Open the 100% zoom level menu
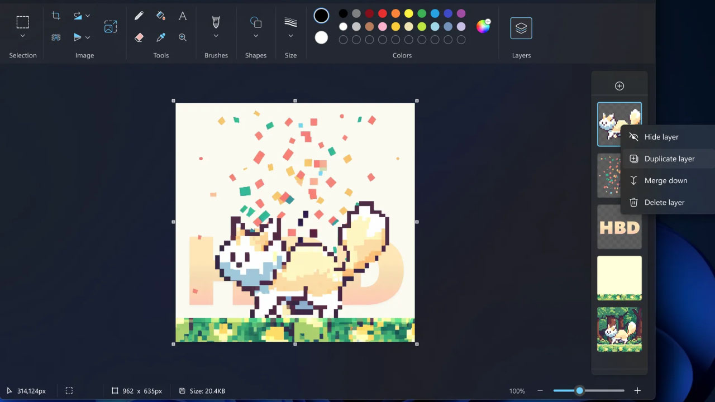The image size is (715, 402). [x=517, y=391]
